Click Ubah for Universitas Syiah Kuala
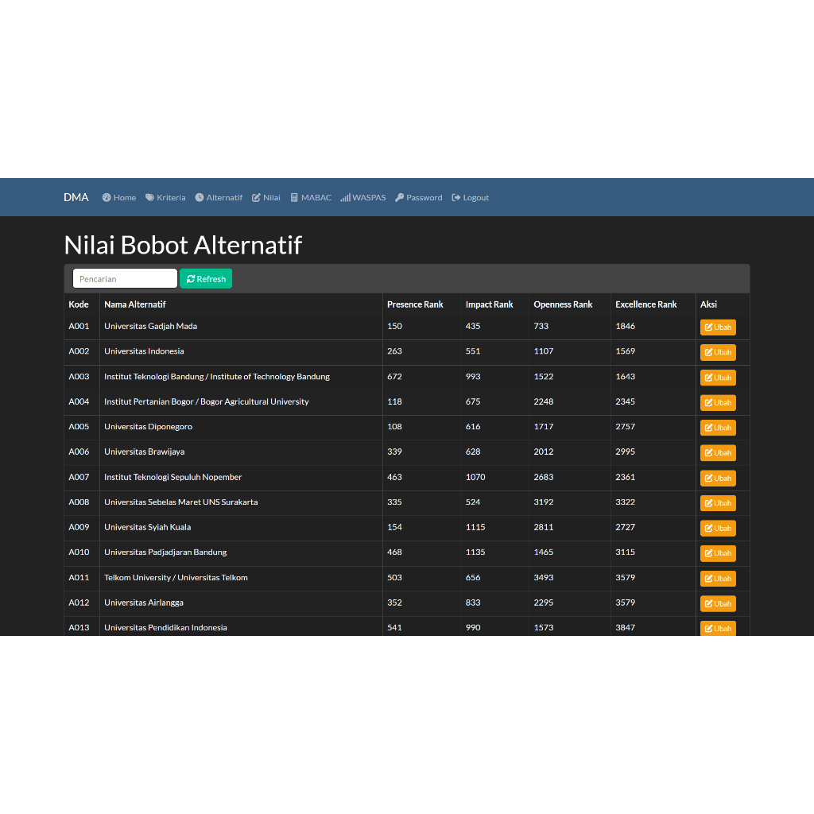The image size is (814, 814). pyautogui.click(x=718, y=529)
